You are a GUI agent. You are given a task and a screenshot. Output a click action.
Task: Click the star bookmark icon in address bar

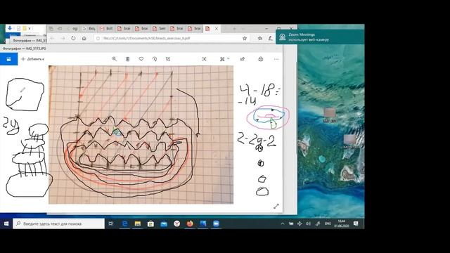pos(245,38)
